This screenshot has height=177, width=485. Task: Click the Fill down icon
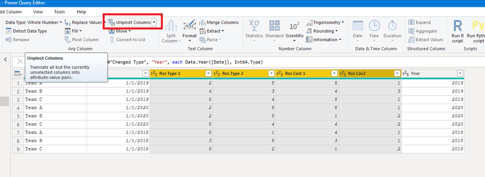pos(68,31)
